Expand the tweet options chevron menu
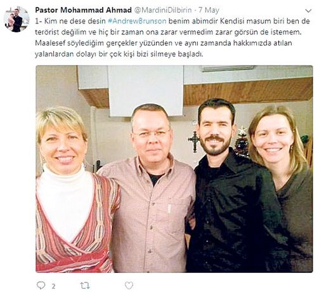Viewport: 319px width, 292px height. coord(308,11)
